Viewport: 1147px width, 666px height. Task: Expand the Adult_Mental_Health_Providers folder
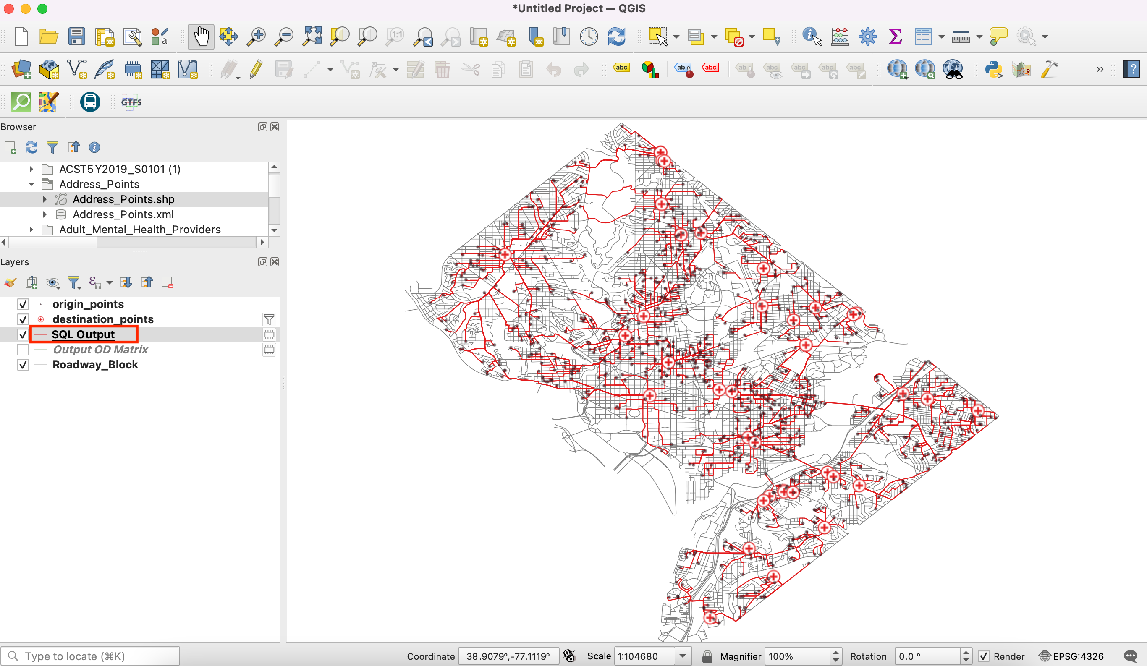click(31, 230)
